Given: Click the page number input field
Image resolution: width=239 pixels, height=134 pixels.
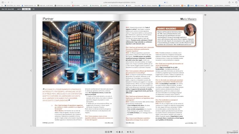Looking at the screenshot, I should [x=26, y=9].
